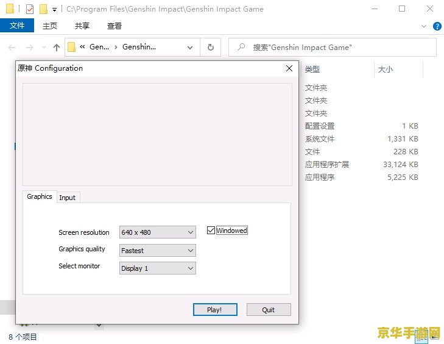The width and height of the screenshot is (444, 344).
Task: Click the properties icon in title bar
Action: click(x=30, y=9)
